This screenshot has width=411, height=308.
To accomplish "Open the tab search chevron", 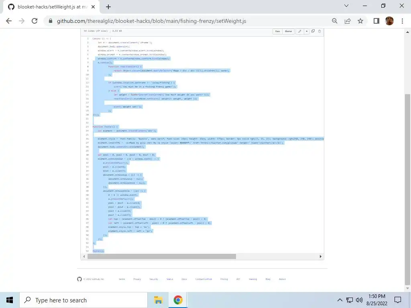I will [x=346, y=6].
